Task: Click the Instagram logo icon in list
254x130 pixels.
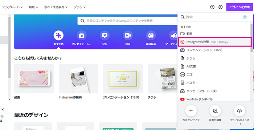Action: click(183, 42)
